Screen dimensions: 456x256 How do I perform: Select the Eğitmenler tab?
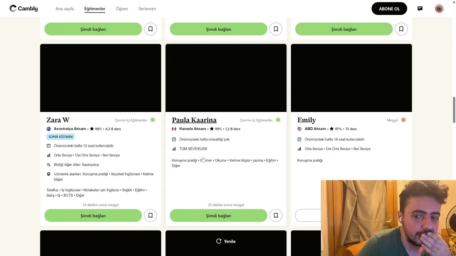[95, 9]
